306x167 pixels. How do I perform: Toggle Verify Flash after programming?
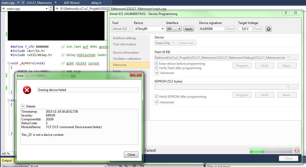(x=156, y=68)
